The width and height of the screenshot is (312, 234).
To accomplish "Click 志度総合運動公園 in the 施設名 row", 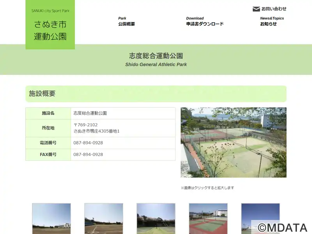I will (x=90, y=113).
